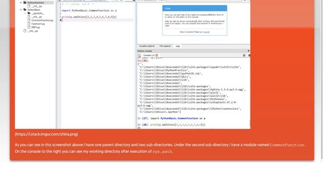Close the Console 1/A tab
This screenshot has width=323, height=182.
tap(157, 55)
